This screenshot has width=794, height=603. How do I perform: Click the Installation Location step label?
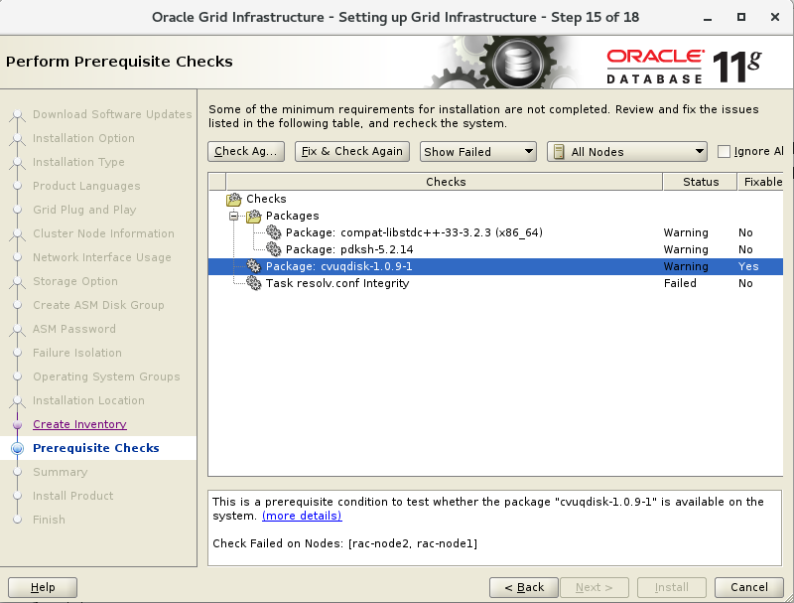(x=88, y=399)
